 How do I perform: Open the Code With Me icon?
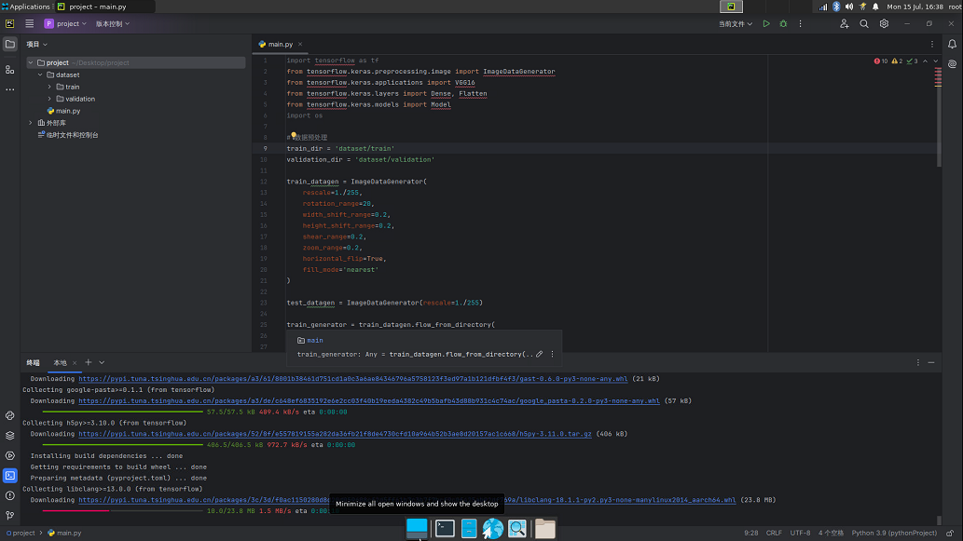coord(844,23)
